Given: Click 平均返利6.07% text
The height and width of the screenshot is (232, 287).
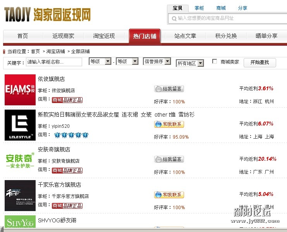Looking at the screenshot, I should pos(256,124).
